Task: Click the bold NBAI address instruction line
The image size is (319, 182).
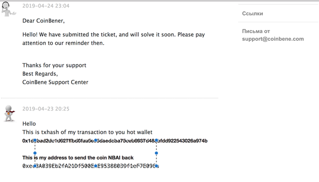Action: 78,158
